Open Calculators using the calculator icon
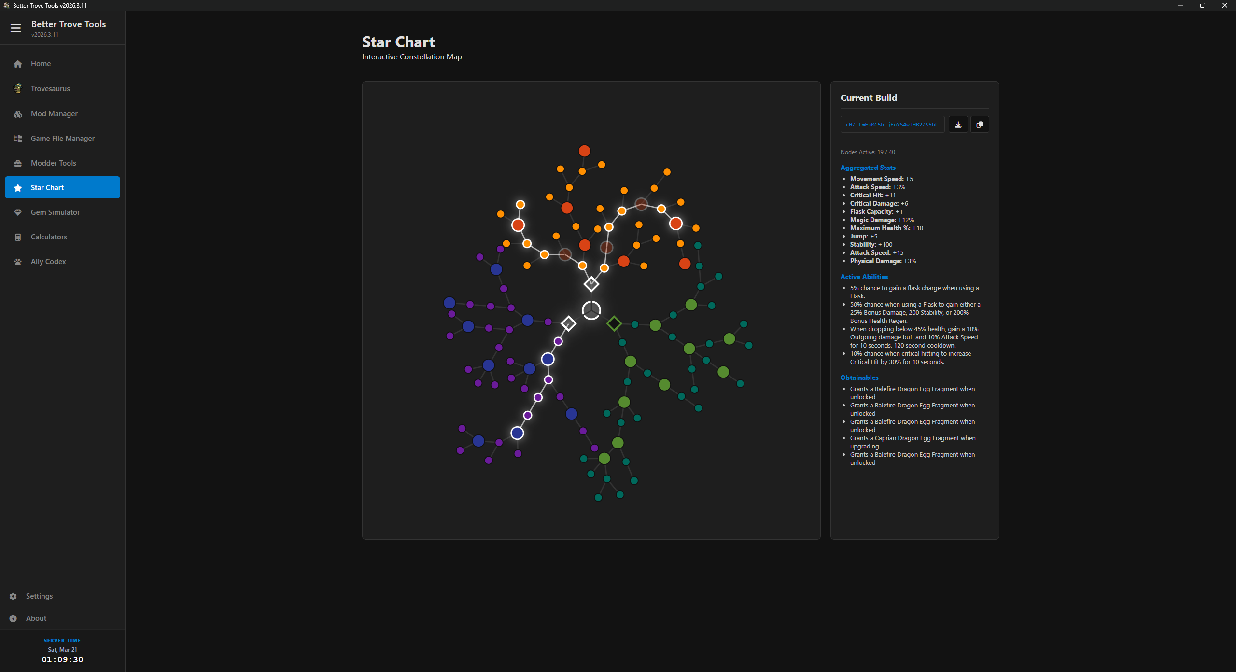 [17, 237]
